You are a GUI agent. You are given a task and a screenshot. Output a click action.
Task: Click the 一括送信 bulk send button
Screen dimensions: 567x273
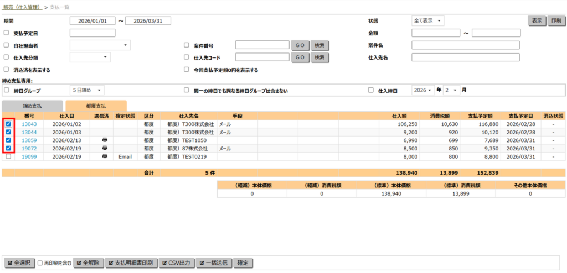[214, 263]
